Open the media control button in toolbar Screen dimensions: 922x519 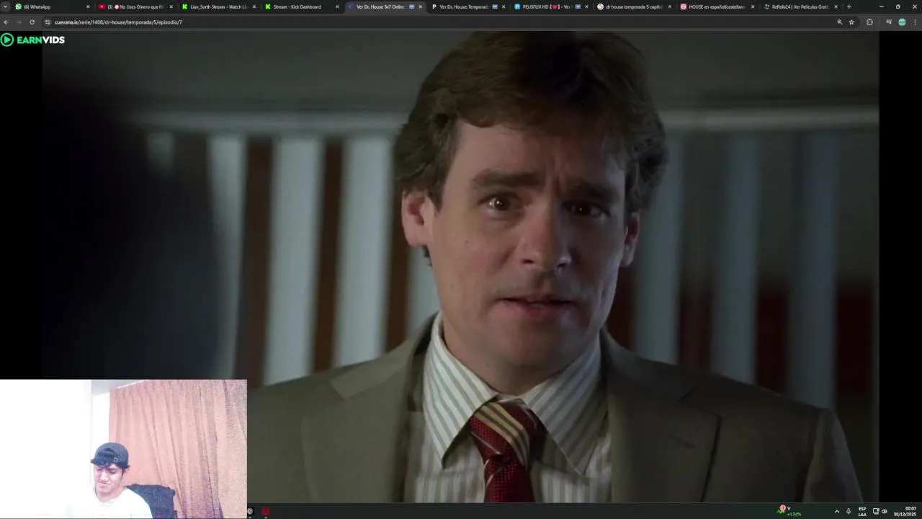[x=889, y=22]
